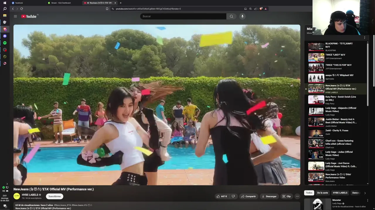Open File Explorer from the taskbar
This screenshot has height=210, width=375.
pyautogui.click(x=5, y=15)
